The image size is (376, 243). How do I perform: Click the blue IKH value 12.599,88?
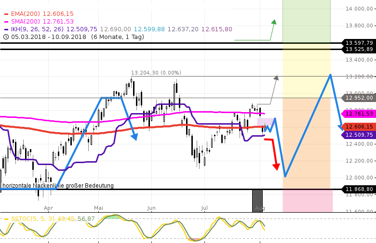coord(149,29)
